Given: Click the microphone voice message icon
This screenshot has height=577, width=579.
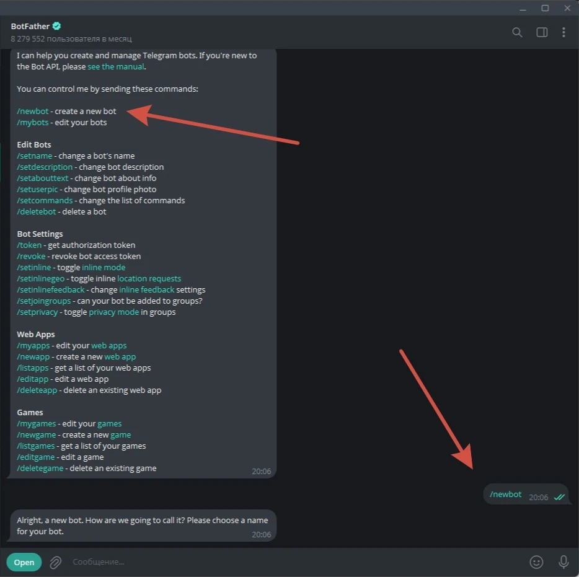Looking at the screenshot, I should [x=563, y=562].
